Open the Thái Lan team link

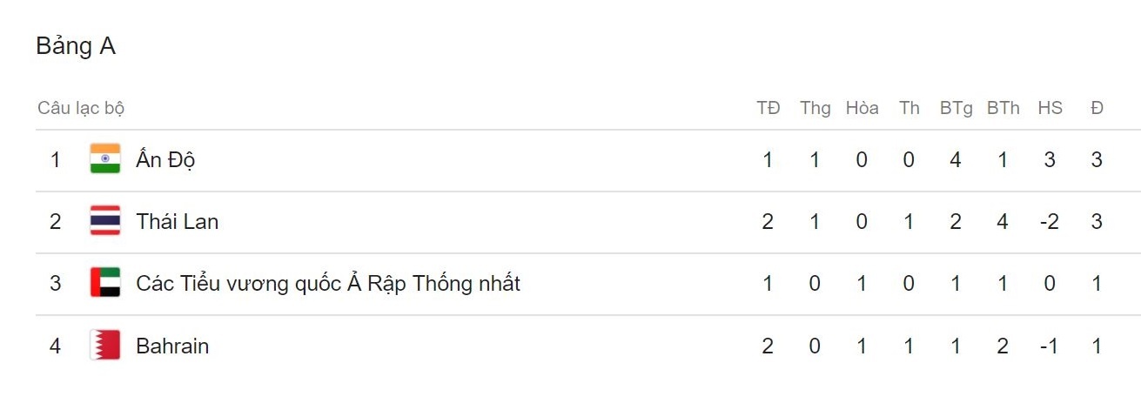tap(177, 222)
